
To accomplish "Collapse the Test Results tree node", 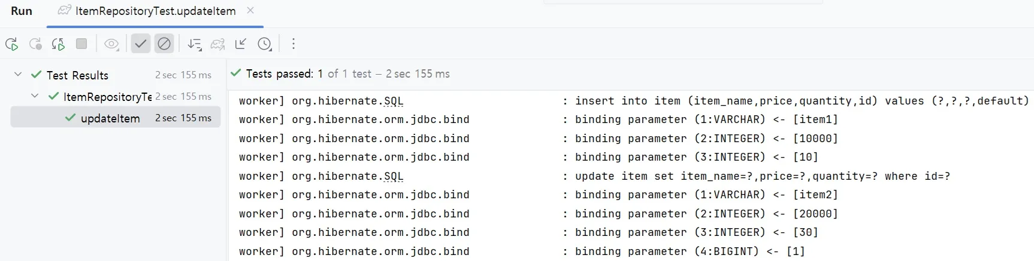I will (18, 75).
